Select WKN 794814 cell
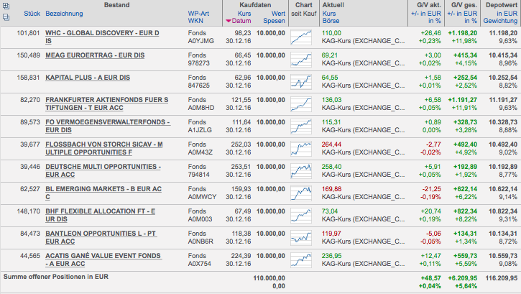 198,175
